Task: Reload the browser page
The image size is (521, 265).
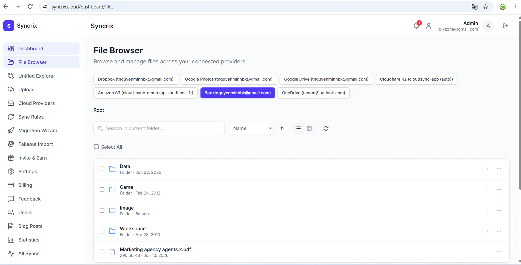Action: (30, 7)
